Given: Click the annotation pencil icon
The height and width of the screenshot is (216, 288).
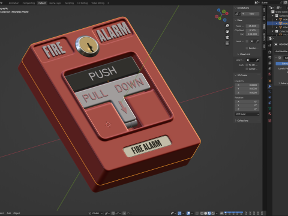Looking at the screenshot, I should tap(238, 14).
